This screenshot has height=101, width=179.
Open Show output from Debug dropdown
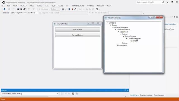click(x=37, y=94)
